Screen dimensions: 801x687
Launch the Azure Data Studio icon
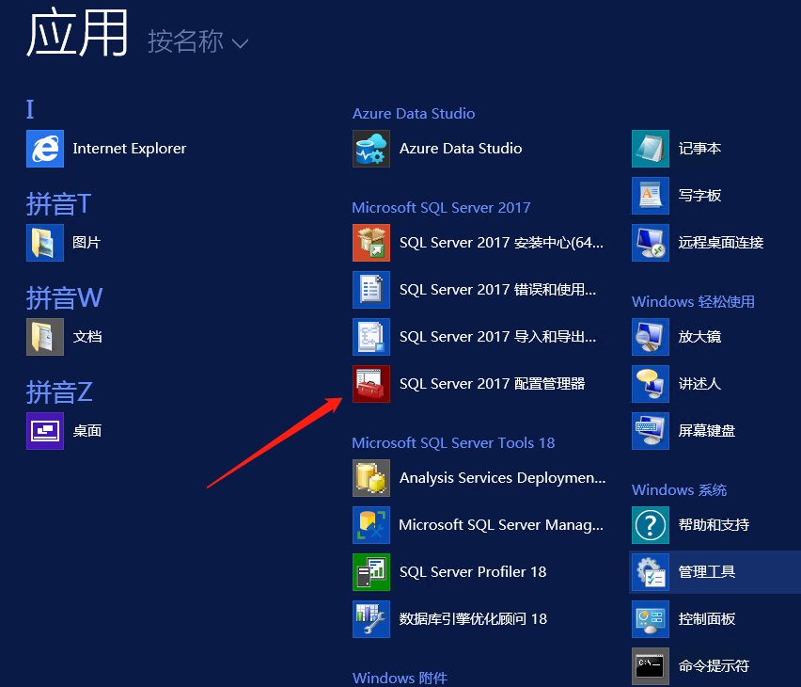pyautogui.click(x=371, y=149)
